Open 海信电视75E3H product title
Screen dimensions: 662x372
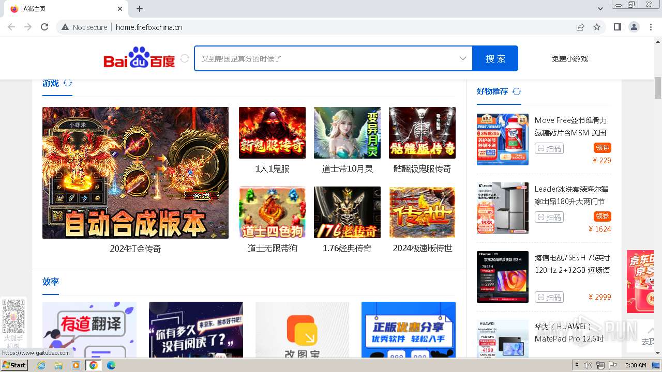click(573, 264)
